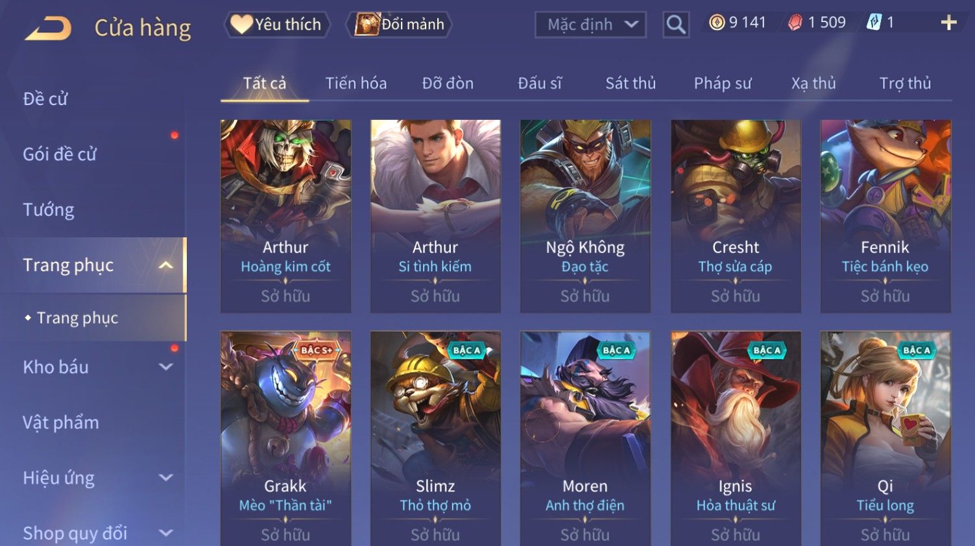Click the red ruby currency icon
This screenshot has height=546, width=975.
pyautogui.click(x=795, y=23)
